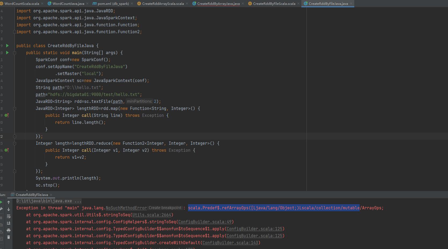Screen dimensions: 448x249
Task: Switch to the CreateRddArrayScala.scala tab
Action: tap(163, 3)
